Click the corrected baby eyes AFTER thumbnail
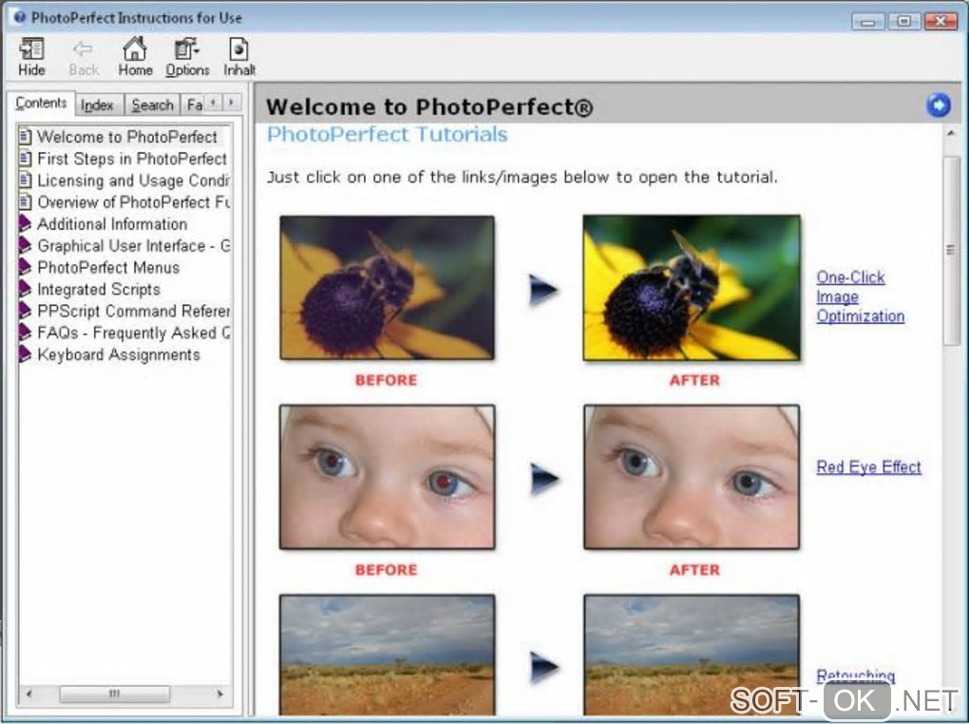This screenshot has width=969, height=724. point(692,477)
